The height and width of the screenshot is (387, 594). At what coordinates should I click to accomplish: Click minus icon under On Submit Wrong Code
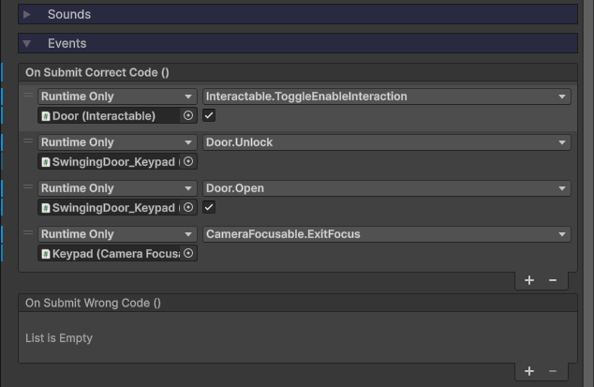click(x=553, y=371)
